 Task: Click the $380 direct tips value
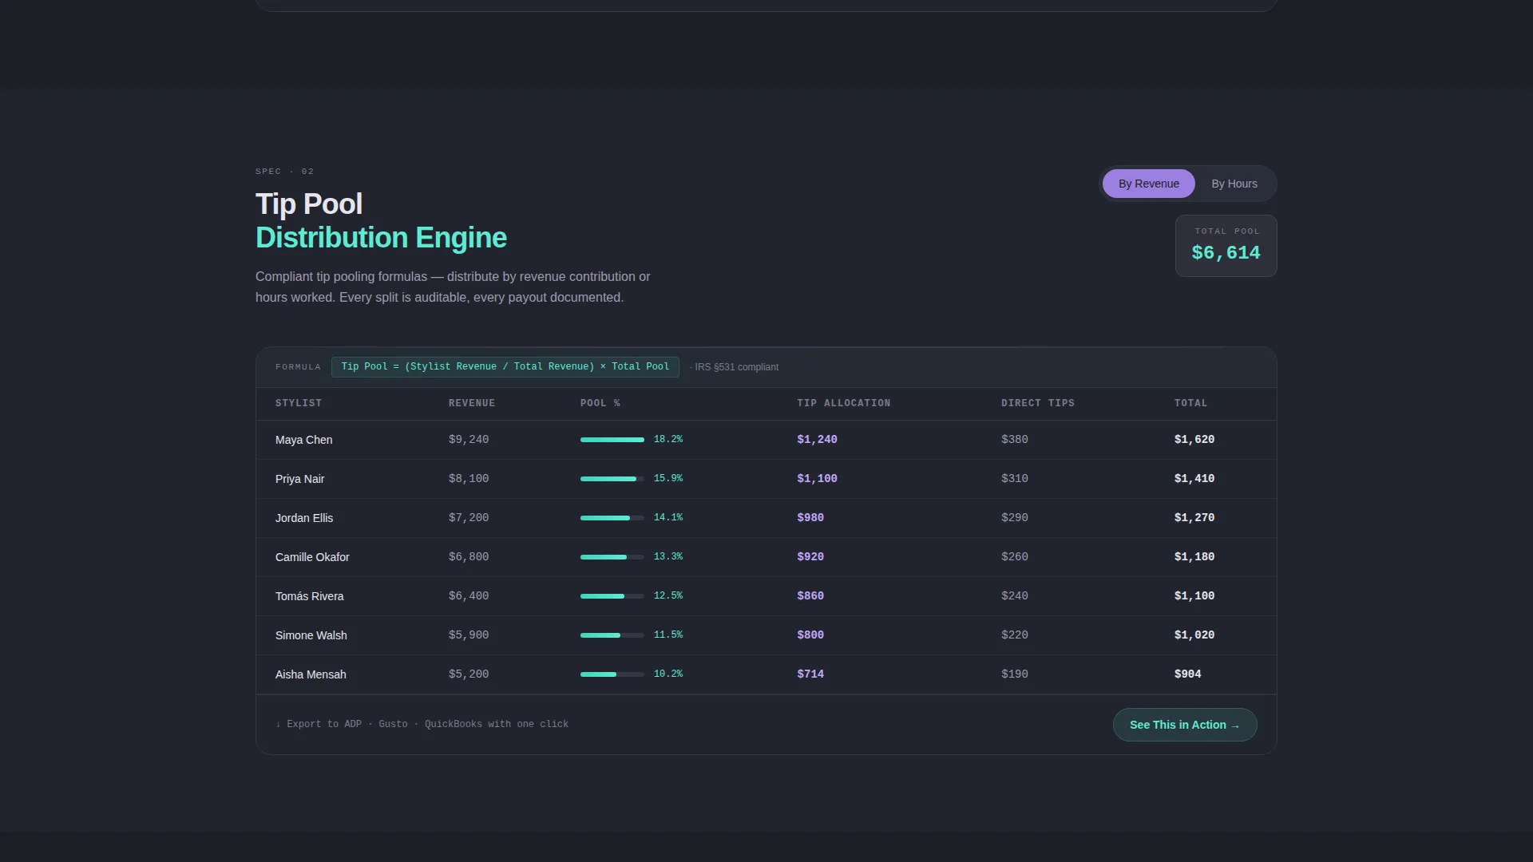1015,440
